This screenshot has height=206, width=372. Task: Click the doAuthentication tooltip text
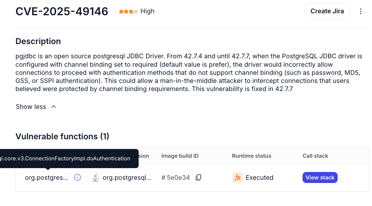click(65, 158)
